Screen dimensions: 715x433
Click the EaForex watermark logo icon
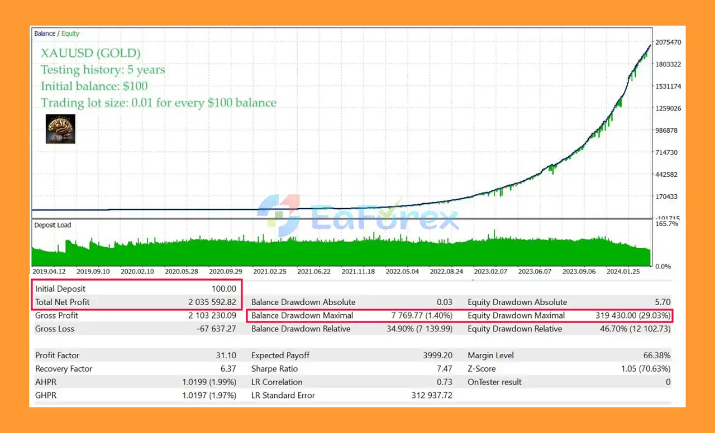point(279,216)
